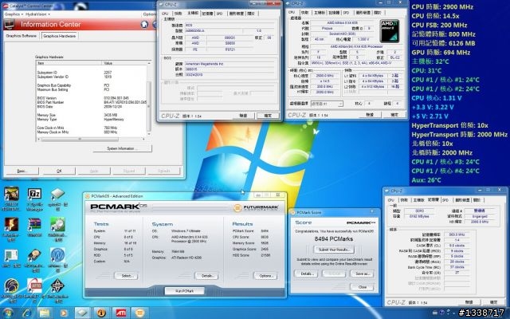Click the Home icon in Catalyst Information Center
The image size is (510, 319).
pyautogui.click(x=144, y=25)
